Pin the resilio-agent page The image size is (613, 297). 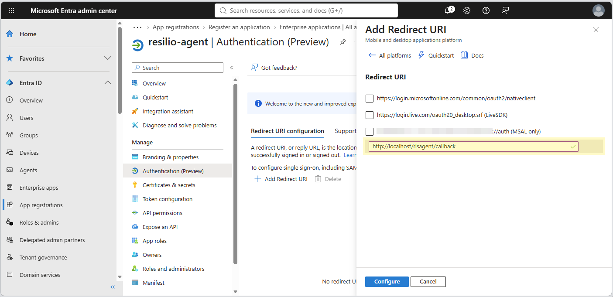343,42
